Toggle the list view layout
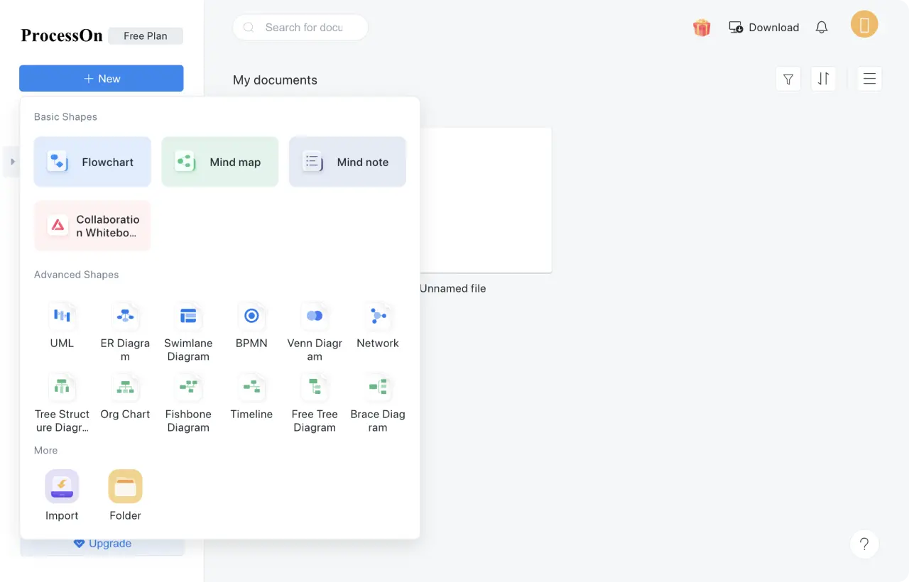This screenshot has height=582, width=909. click(869, 79)
